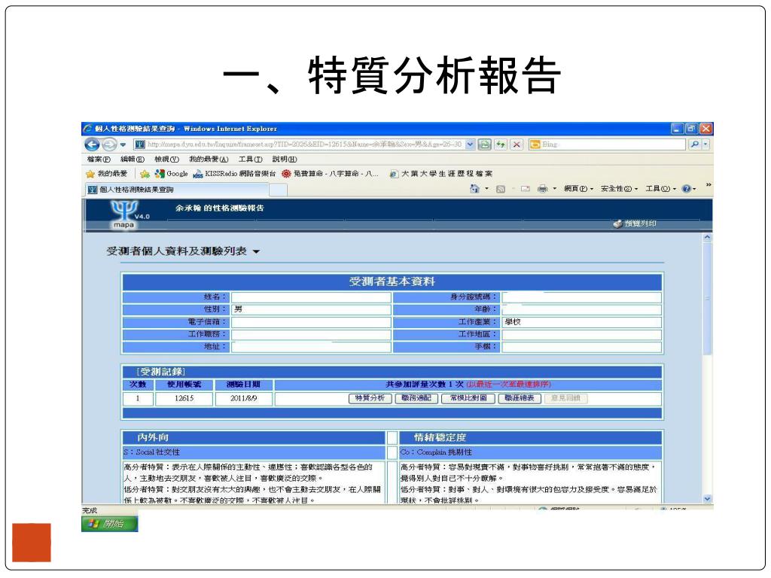Open the Print dropdown arrow

(x=555, y=189)
